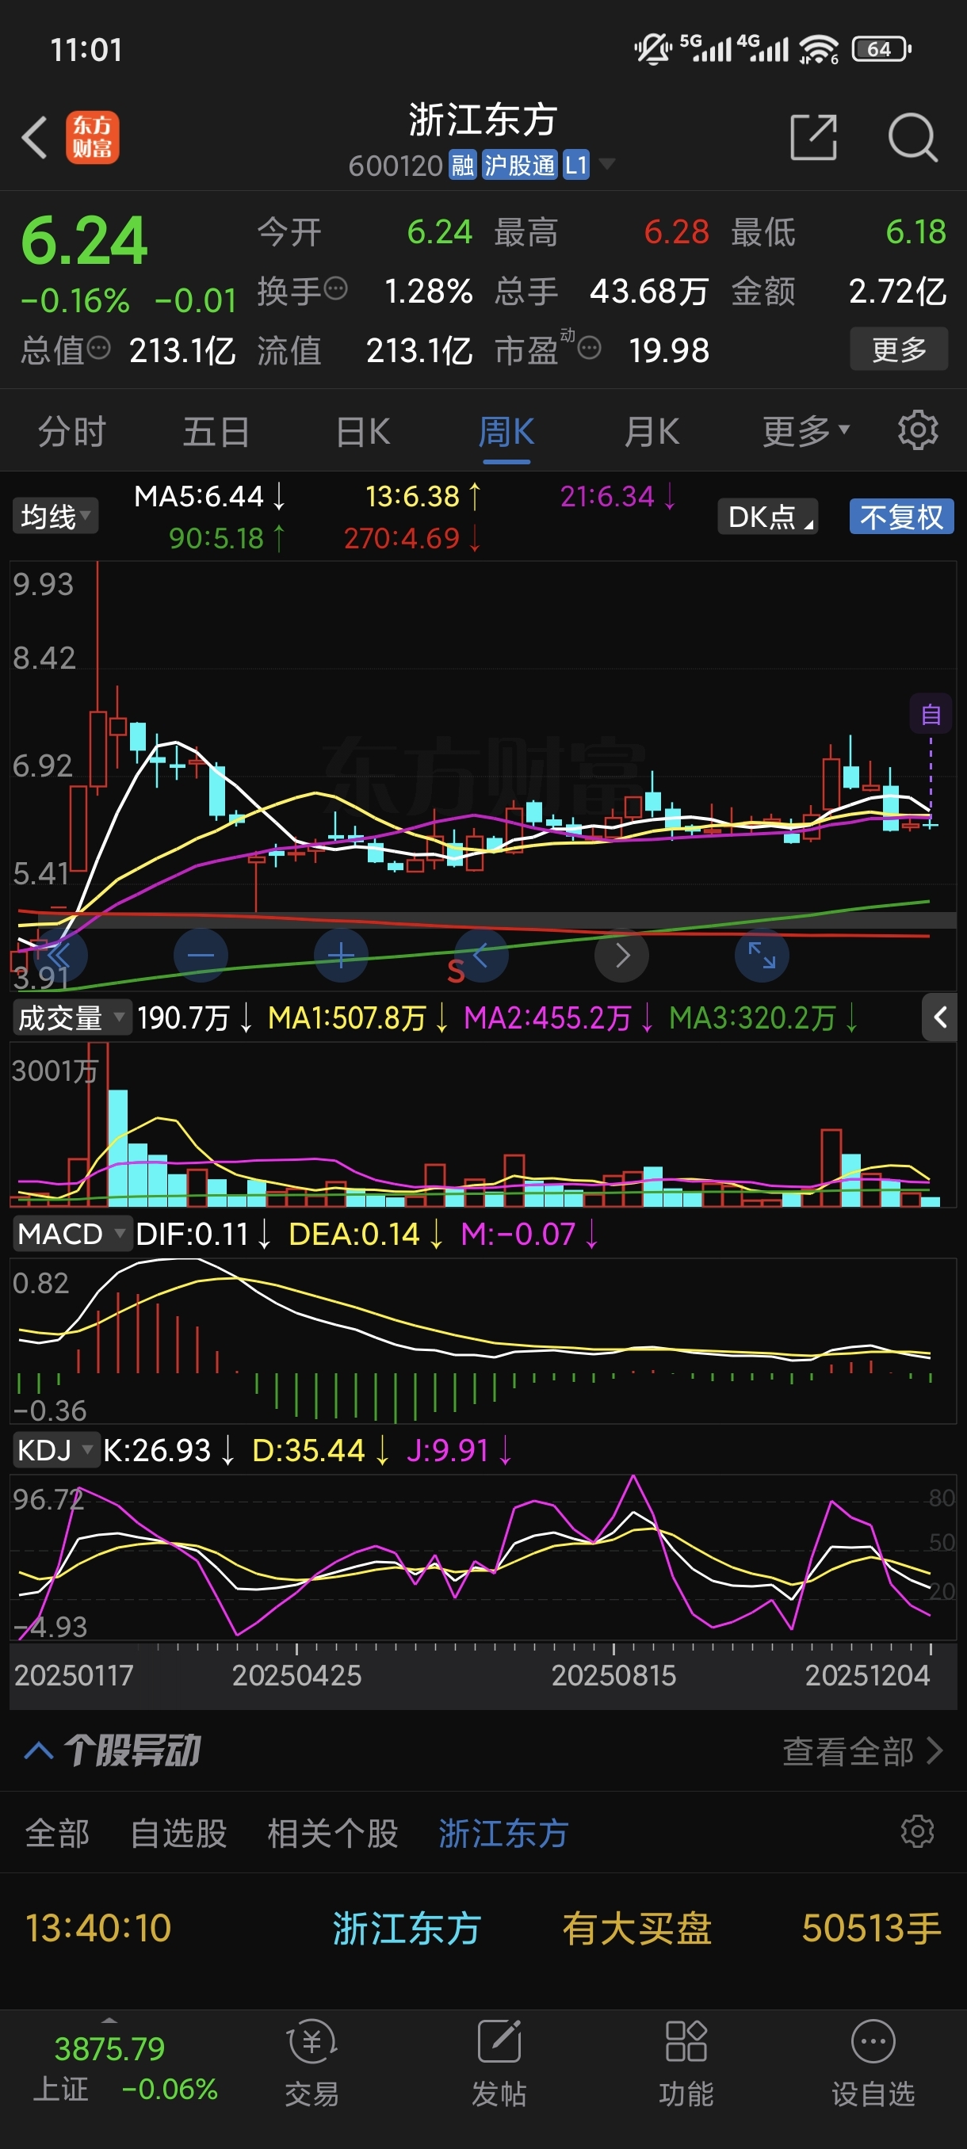
Task: Open the search magnifier icon
Action: [913, 138]
